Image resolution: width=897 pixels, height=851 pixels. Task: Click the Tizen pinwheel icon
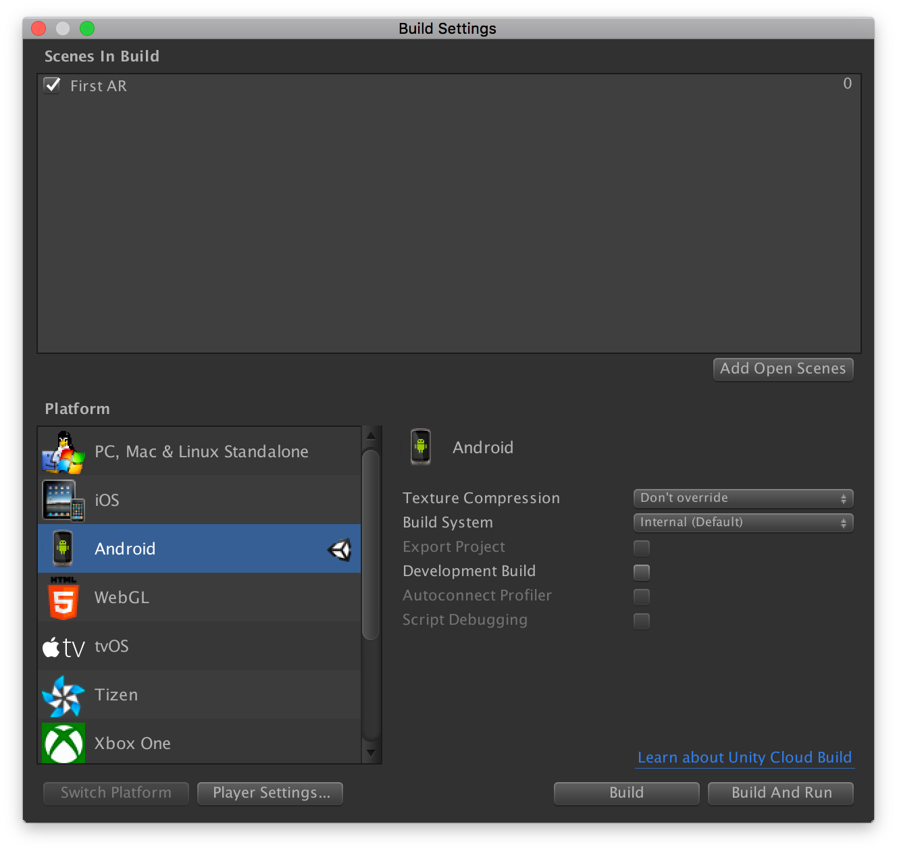(63, 696)
